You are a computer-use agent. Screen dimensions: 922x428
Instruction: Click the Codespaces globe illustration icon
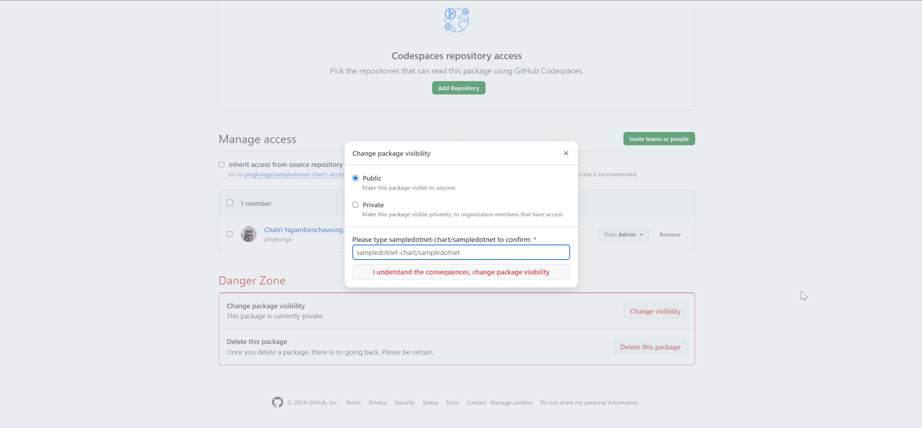pyautogui.click(x=456, y=20)
